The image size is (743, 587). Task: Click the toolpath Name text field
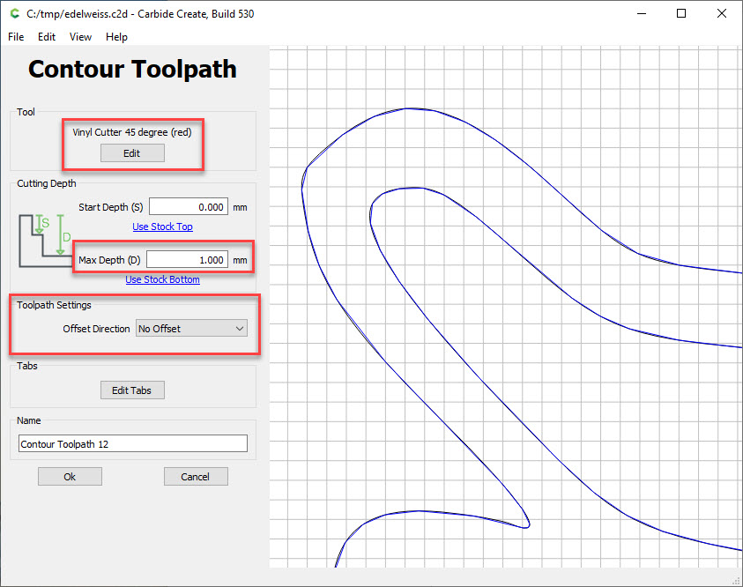[132, 444]
